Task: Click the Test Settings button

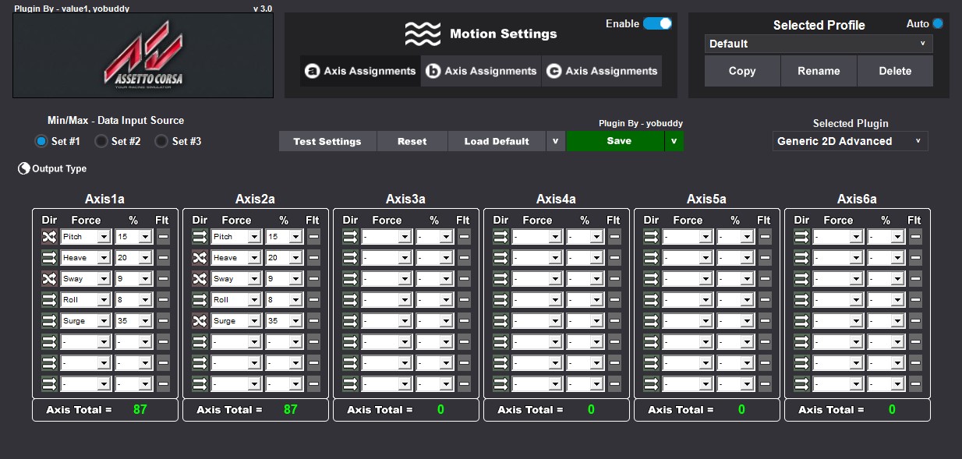Action: pyautogui.click(x=327, y=141)
